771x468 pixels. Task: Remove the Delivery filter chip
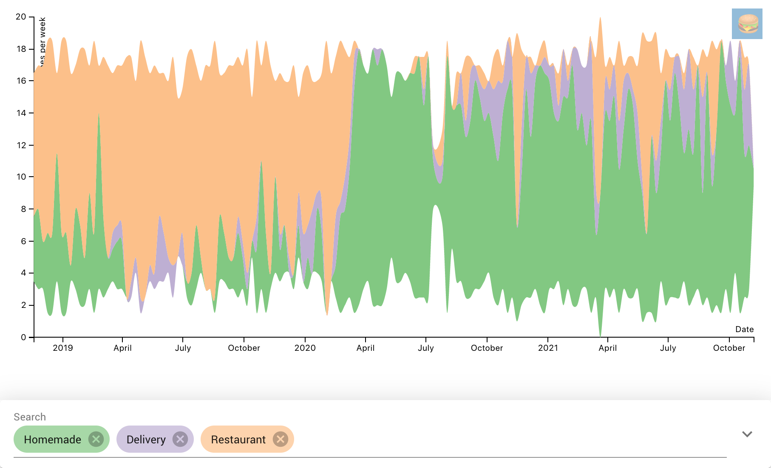180,439
